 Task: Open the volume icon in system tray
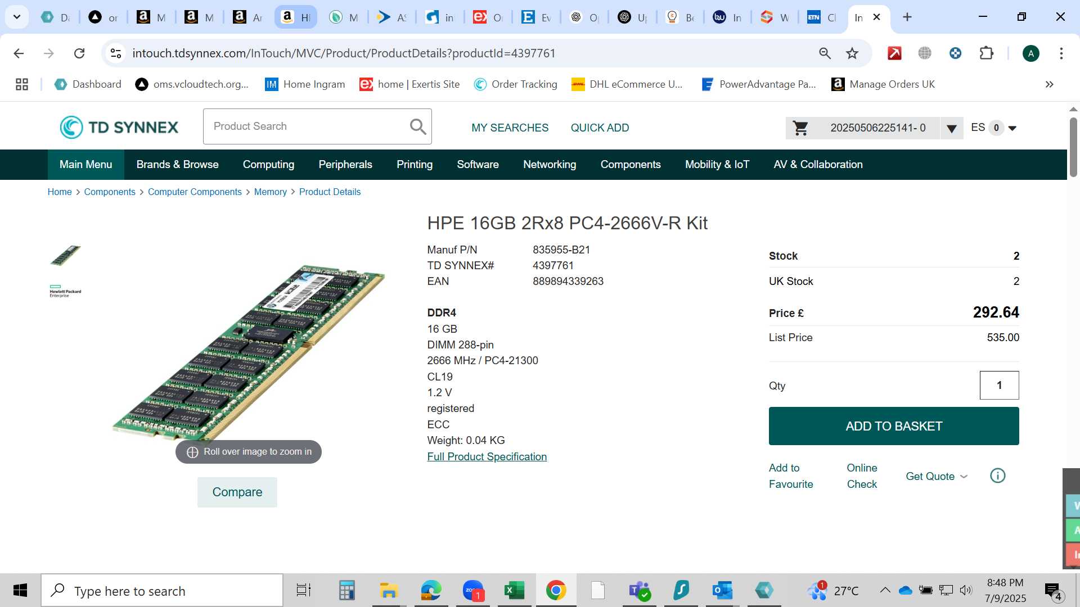pos(966,590)
